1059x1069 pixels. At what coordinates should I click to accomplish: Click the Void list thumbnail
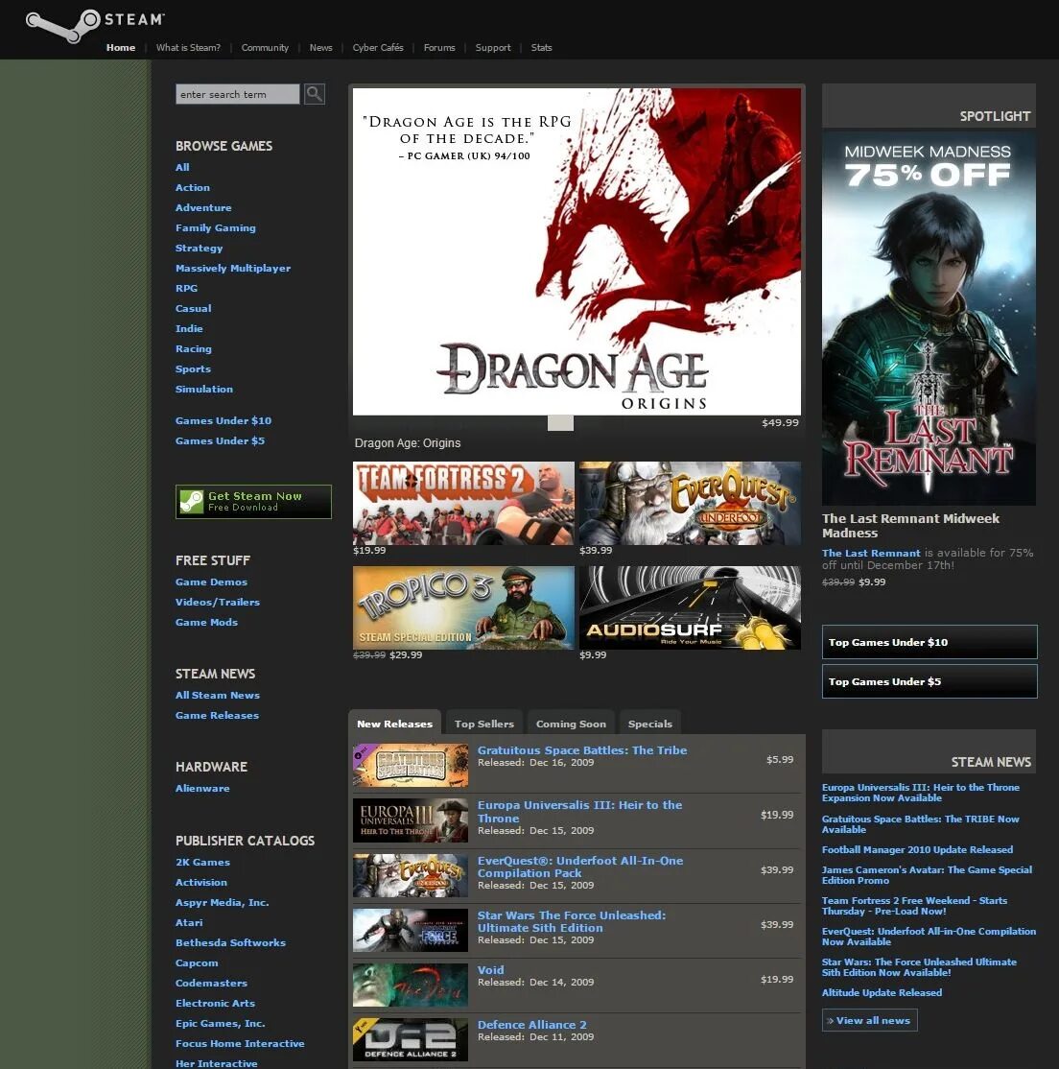[411, 985]
